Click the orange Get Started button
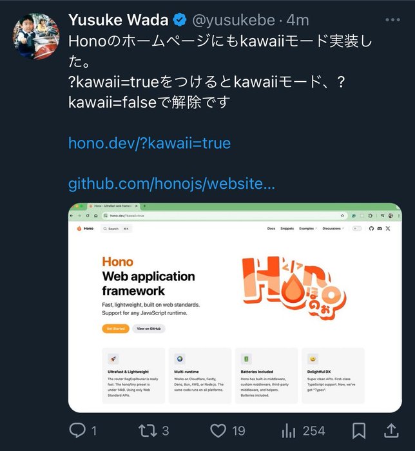Screen dimensions: 415x451 115,329
